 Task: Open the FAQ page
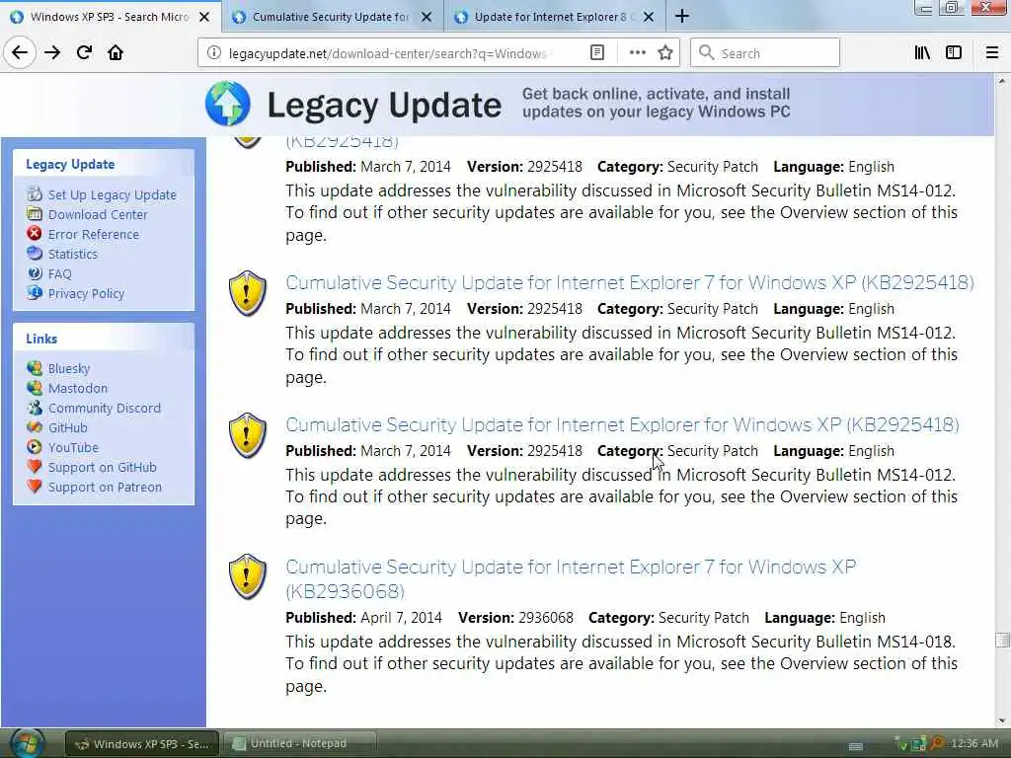pyautogui.click(x=60, y=274)
